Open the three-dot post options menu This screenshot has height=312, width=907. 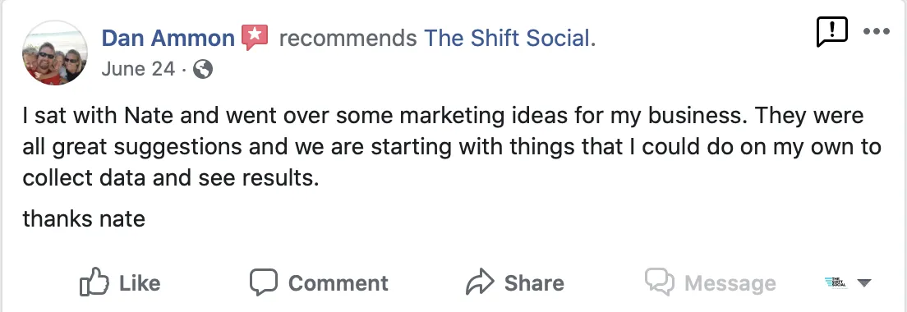[876, 32]
